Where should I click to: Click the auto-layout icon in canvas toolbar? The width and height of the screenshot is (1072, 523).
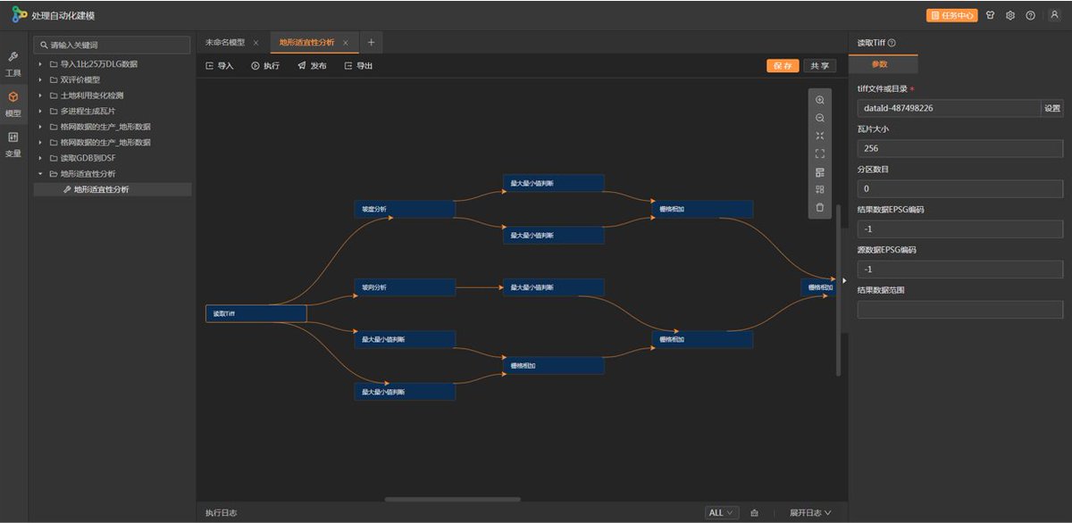click(819, 171)
